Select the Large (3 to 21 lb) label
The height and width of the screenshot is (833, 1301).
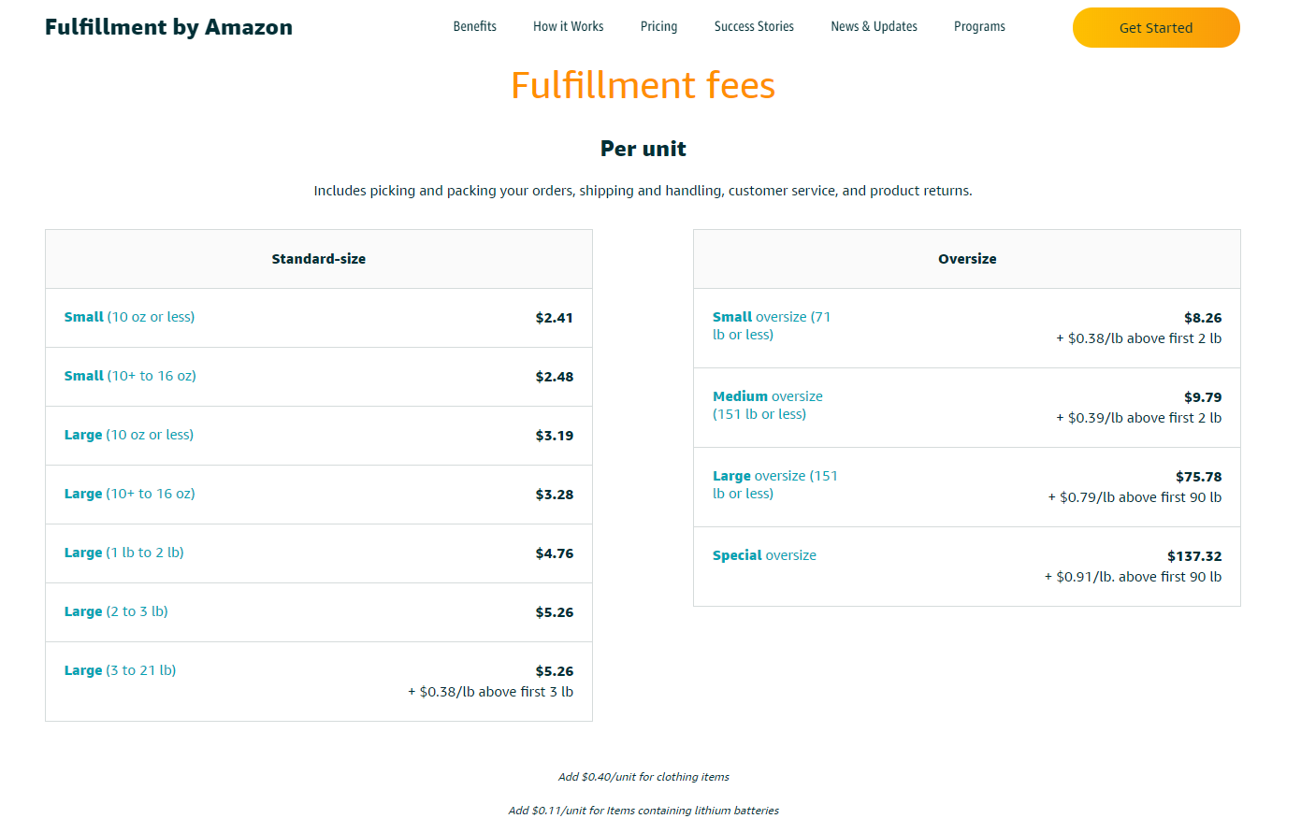(120, 670)
